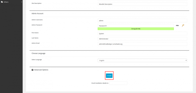Click the Email installation details field
This screenshot has height=93, width=196.
click(x=118, y=83)
